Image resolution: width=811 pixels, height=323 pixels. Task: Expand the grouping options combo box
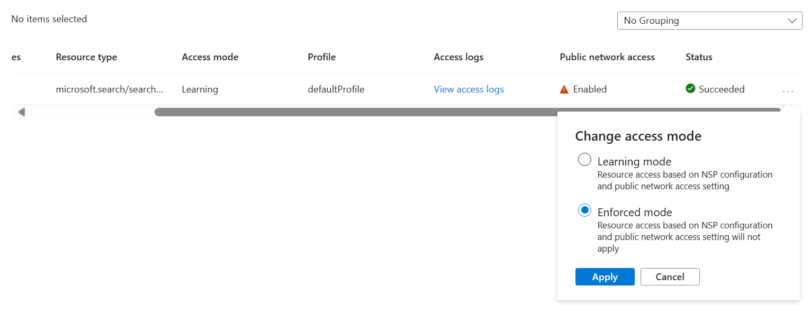[709, 20]
